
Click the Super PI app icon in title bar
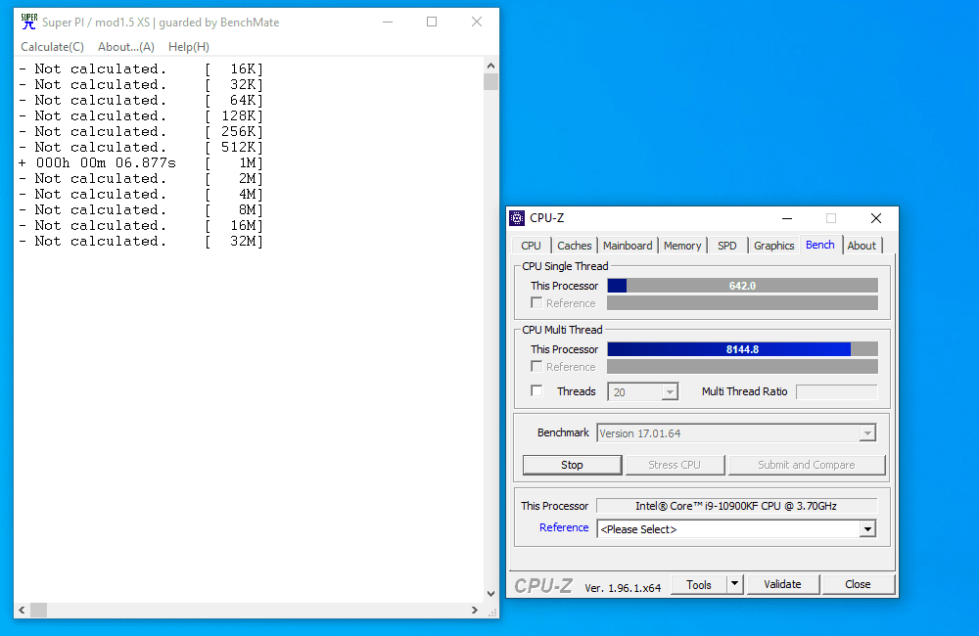pos(28,22)
